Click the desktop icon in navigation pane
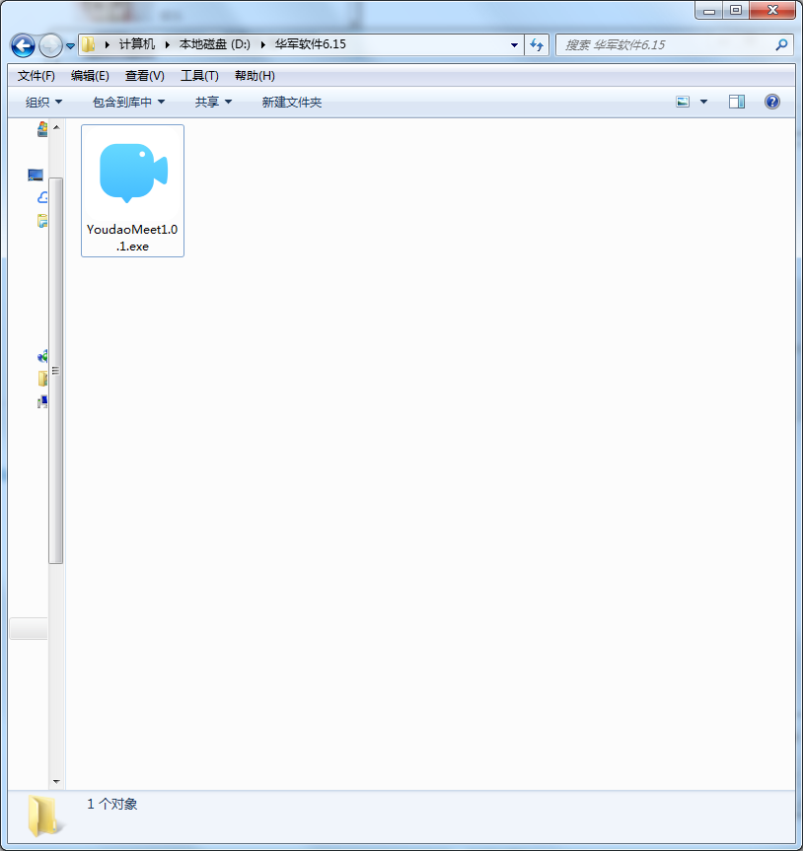 click(x=36, y=175)
